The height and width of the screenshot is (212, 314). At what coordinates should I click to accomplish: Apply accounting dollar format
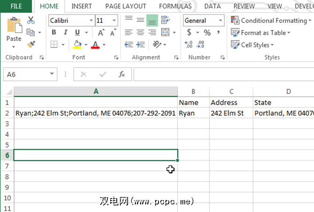[189, 32]
